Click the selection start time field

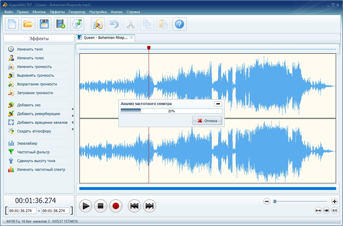tap(21, 211)
